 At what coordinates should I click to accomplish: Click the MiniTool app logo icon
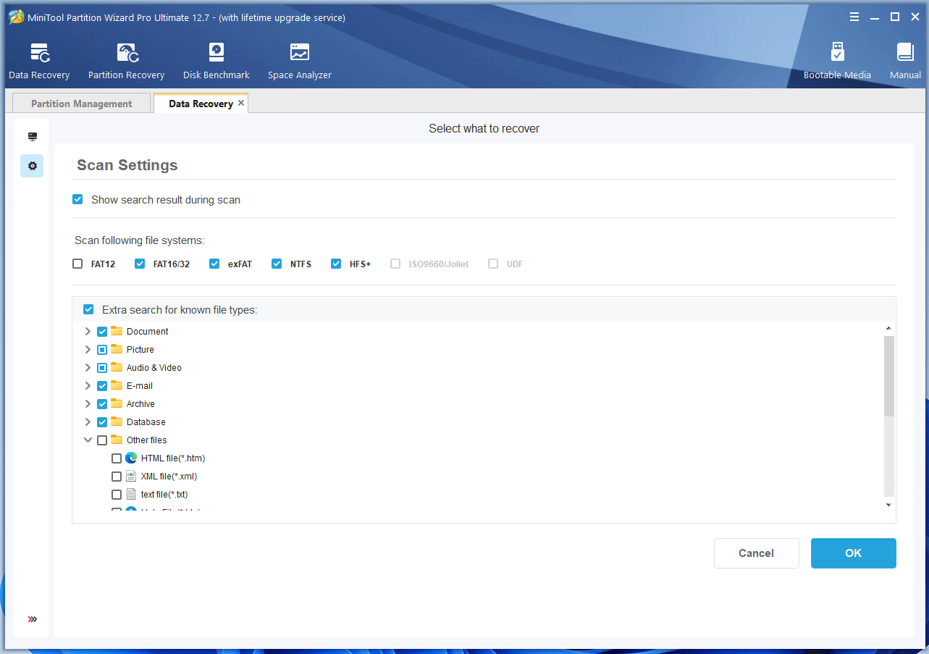pyautogui.click(x=17, y=17)
